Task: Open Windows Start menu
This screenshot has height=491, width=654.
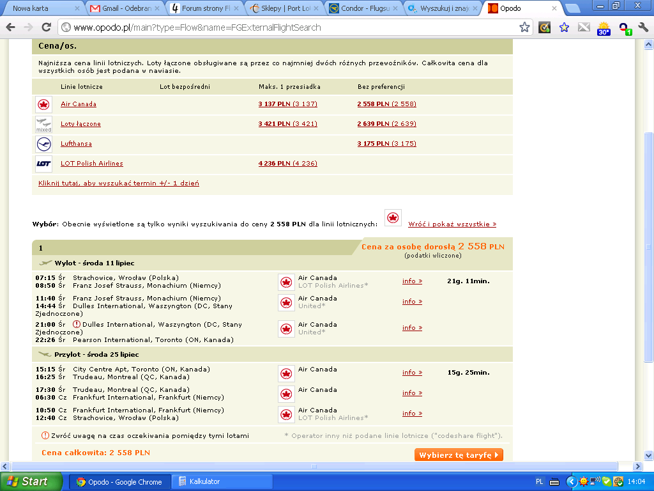Action: point(31,481)
